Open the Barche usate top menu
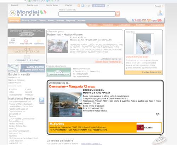Image resolution: width=177 pixels, height=145 pixels. click(x=33, y=5)
